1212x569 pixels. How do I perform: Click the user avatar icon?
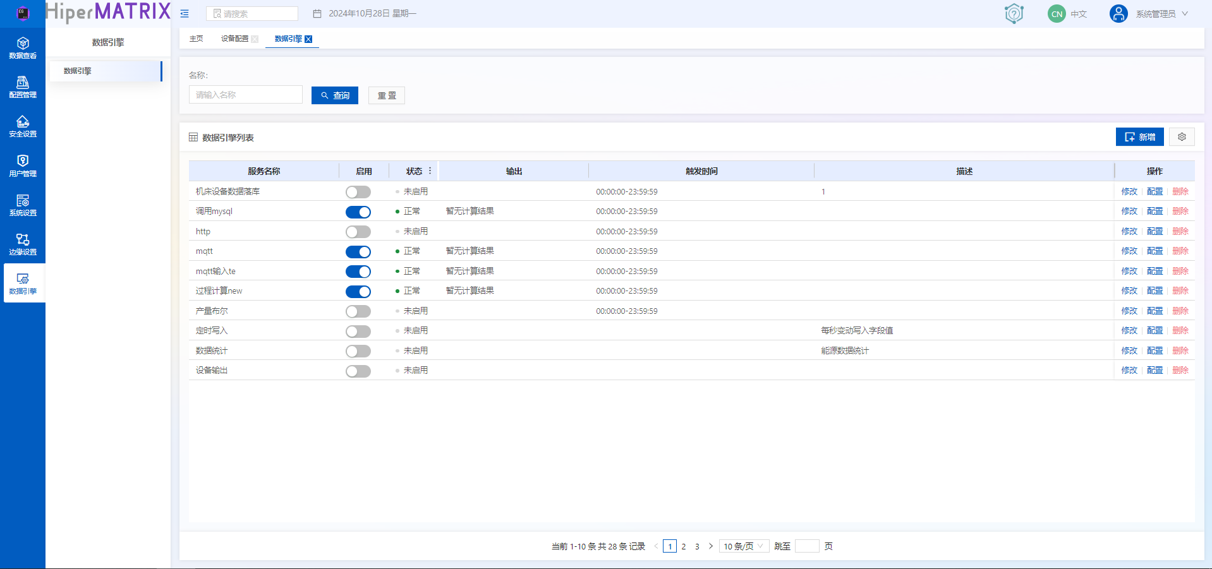click(x=1118, y=14)
